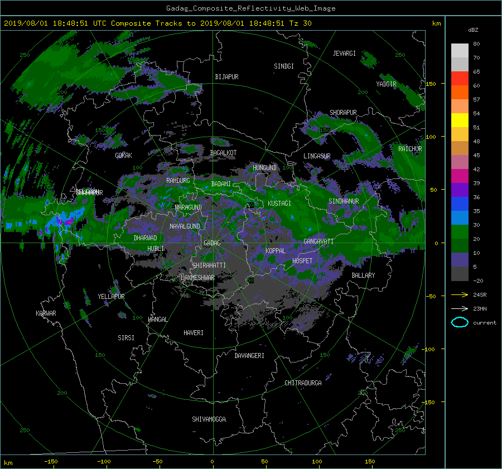Click the KARWAR city label

46,313
